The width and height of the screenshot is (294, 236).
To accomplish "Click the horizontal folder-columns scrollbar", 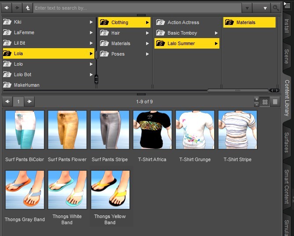I will pyautogui.click(x=238, y=90).
